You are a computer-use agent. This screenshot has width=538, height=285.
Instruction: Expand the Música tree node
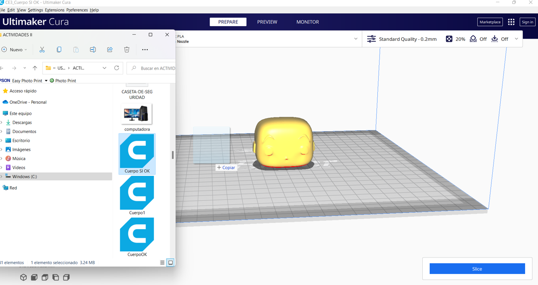pyautogui.click(x=2, y=159)
